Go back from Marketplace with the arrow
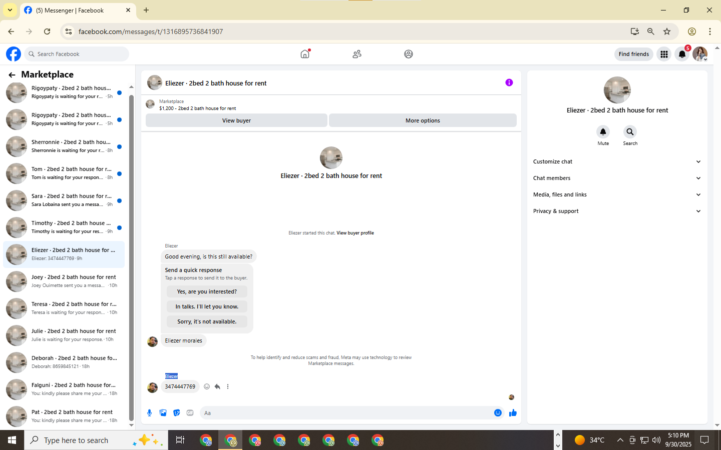The height and width of the screenshot is (450, 721). [x=12, y=75]
